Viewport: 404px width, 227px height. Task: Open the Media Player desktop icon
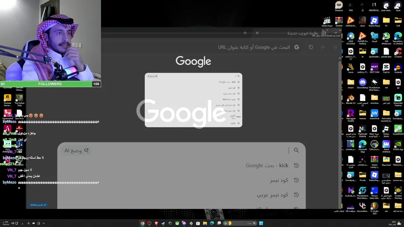(327, 22)
